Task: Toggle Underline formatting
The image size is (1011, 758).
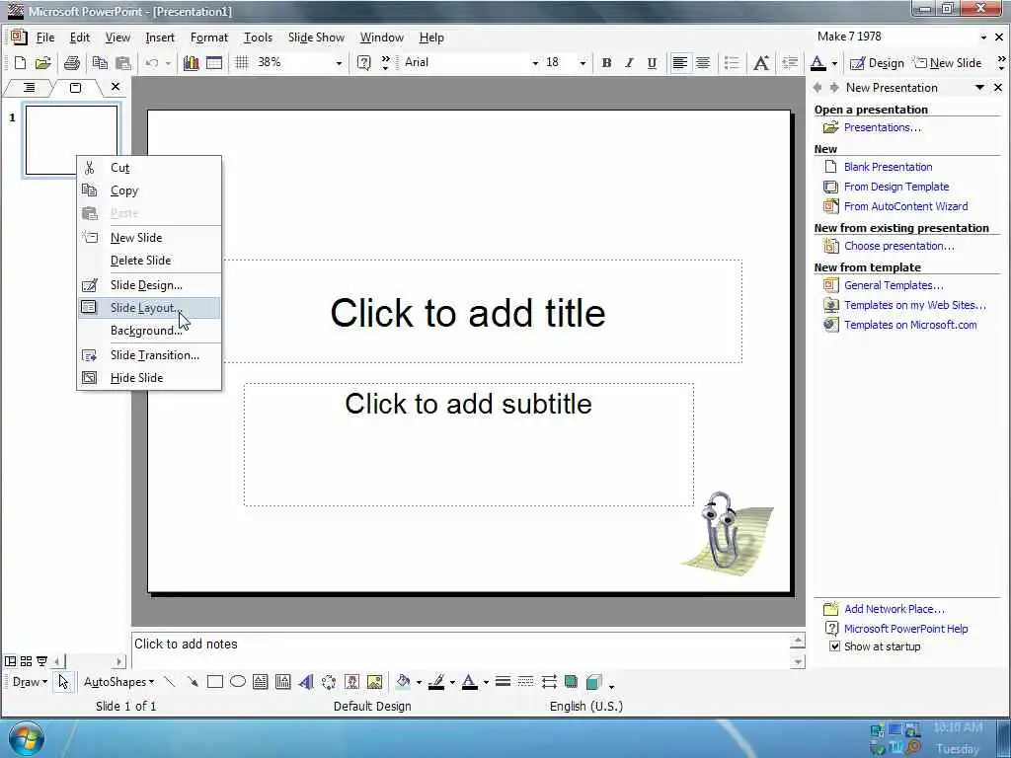Action: pos(652,63)
